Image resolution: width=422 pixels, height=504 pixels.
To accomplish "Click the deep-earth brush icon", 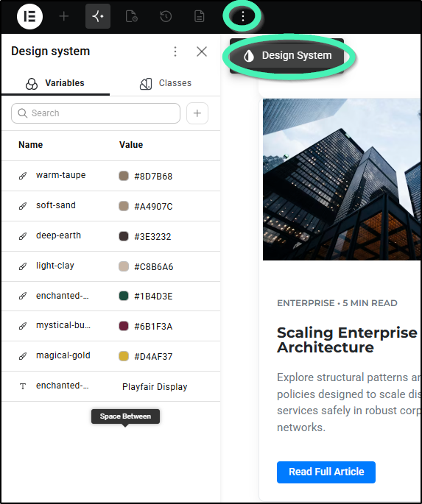I will (23, 236).
